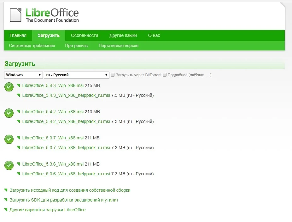Click the LibreOffice wordmark text in header
The image size is (292, 222).
point(52,13)
